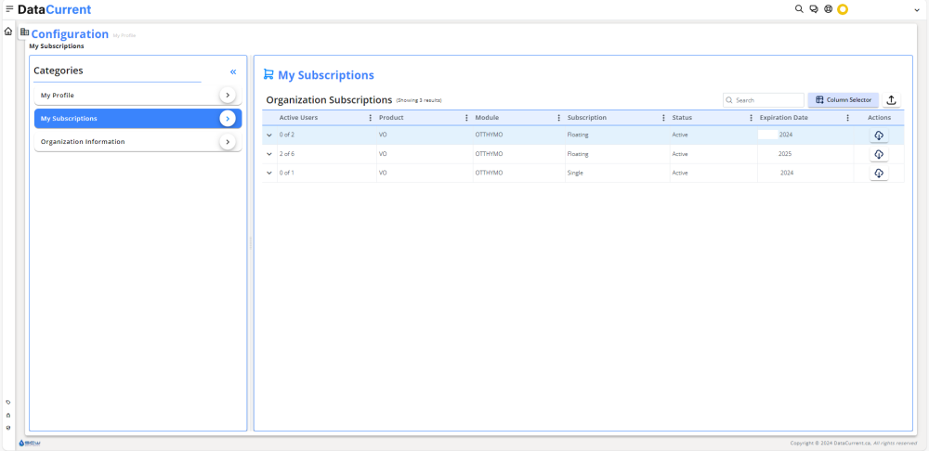
Task: Open Subscription column options menu
Action: 663,118
